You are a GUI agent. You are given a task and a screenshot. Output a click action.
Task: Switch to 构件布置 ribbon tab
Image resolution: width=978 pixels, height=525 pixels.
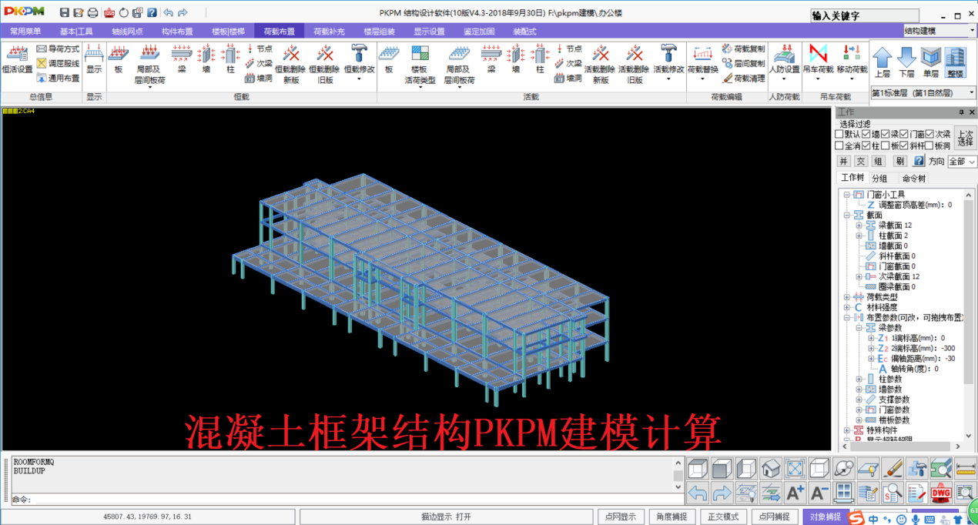[x=177, y=32]
